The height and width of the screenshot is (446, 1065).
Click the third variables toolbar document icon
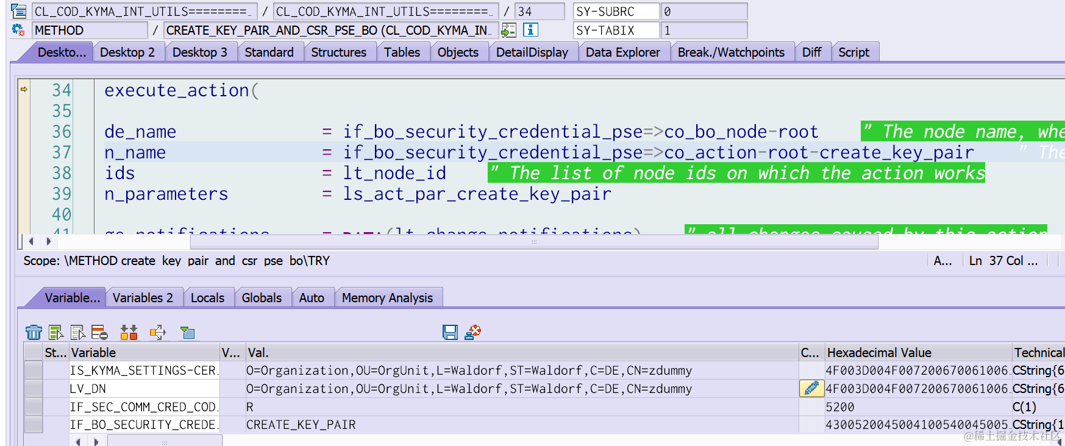[x=78, y=332]
